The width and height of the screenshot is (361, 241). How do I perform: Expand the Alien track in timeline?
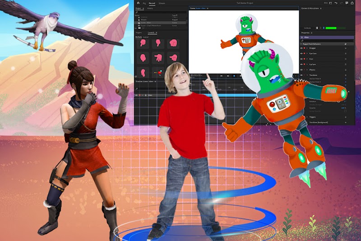click(x=143, y=95)
